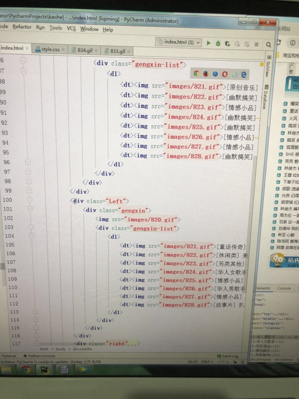Image resolution: width=299 pixels, height=399 pixels.
Task: Toggle fold marker at line 113 closing dl
Action: coord(35,312)
